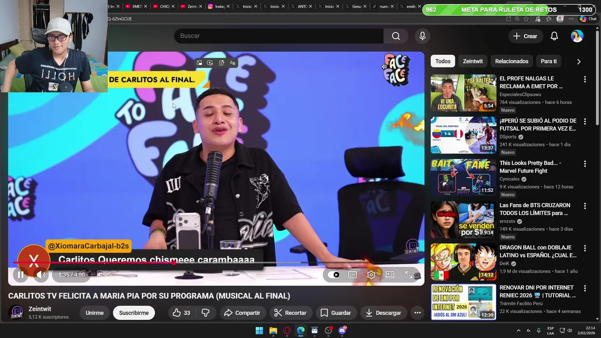Image resolution: width=601 pixels, height=338 pixels.
Task: Show hidden system tray icons chevron
Action: pos(518,331)
